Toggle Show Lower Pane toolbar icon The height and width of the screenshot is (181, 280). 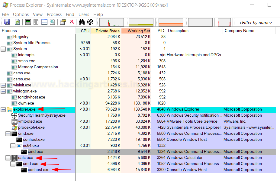pyautogui.click(x=44, y=22)
